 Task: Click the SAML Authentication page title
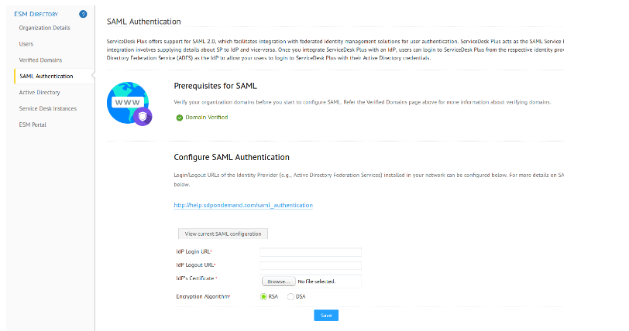(143, 22)
